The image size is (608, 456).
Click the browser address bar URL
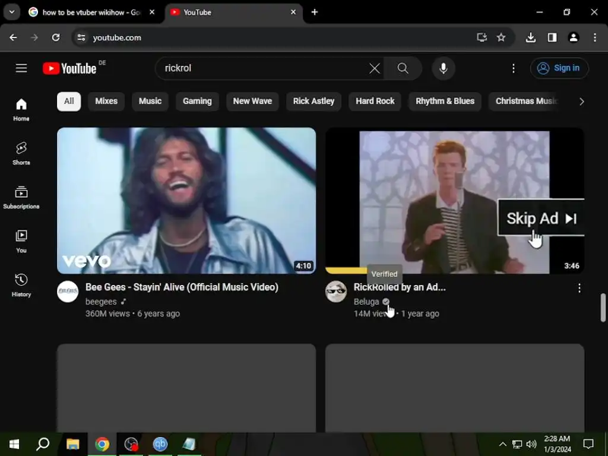(x=117, y=37)
